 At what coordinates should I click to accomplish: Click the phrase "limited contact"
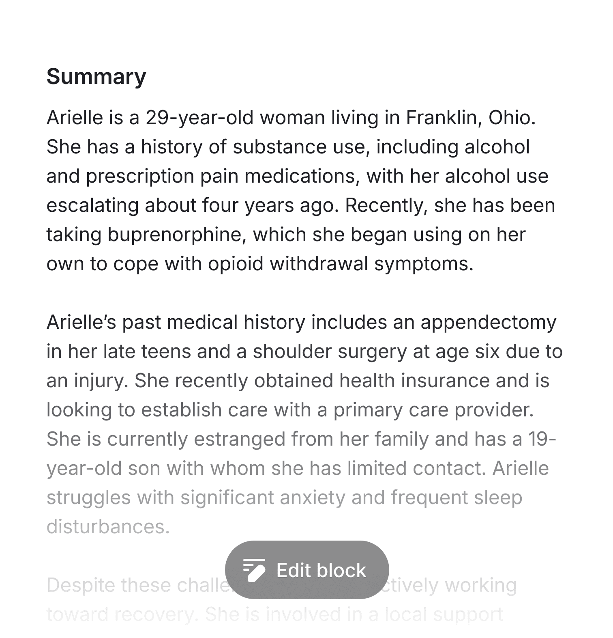[x=416, y=468]
